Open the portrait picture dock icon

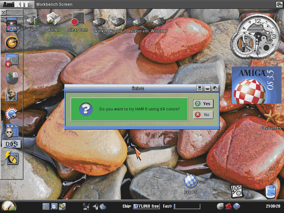(12, 95)
